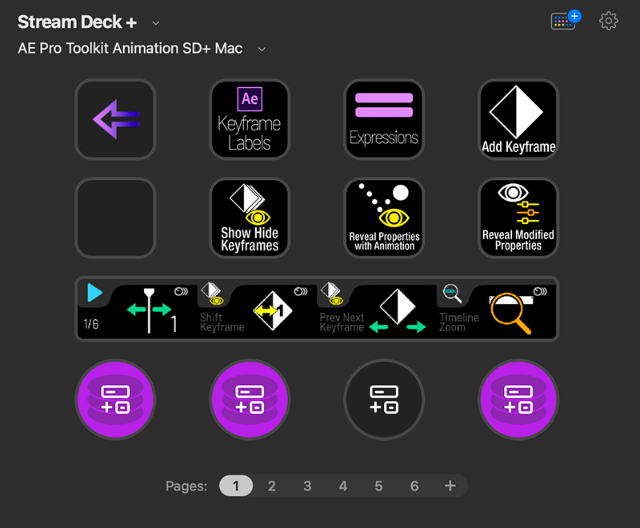Viewport: 640px width, 528px height.
Task: Click the AE Pro Toolkit Animation SD+ Mac name
Action: point(130,49)
